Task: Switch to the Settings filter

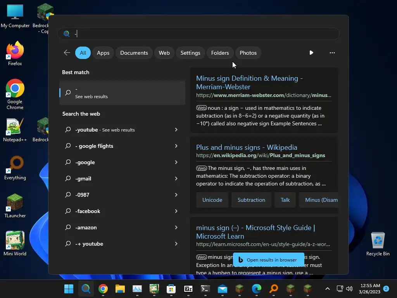Action: coord(190,53)
